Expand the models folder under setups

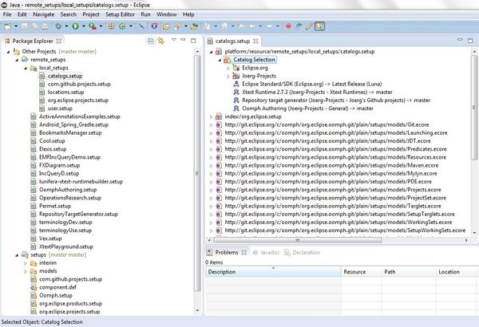click(x=26, y=271)
